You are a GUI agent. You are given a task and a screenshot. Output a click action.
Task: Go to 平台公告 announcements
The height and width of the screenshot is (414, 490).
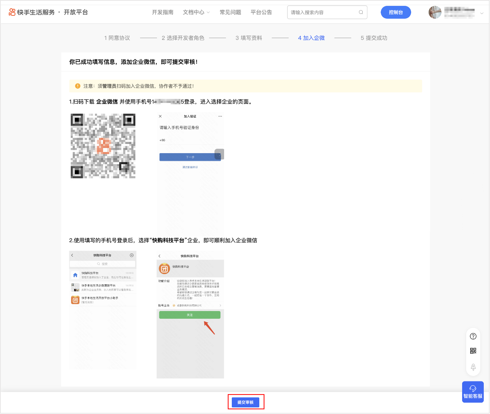[261, 12]
